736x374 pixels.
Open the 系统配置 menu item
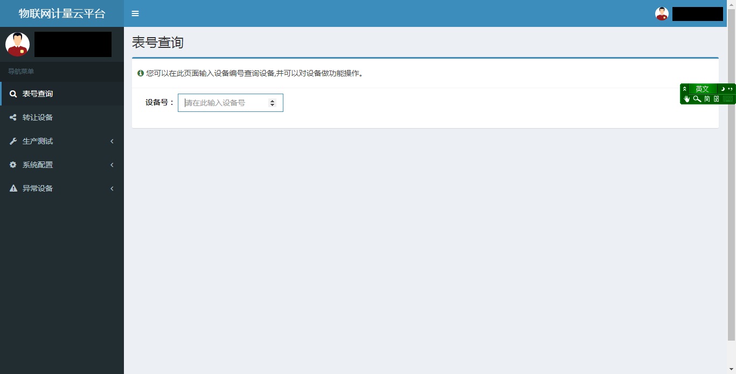tap(62, 165)
